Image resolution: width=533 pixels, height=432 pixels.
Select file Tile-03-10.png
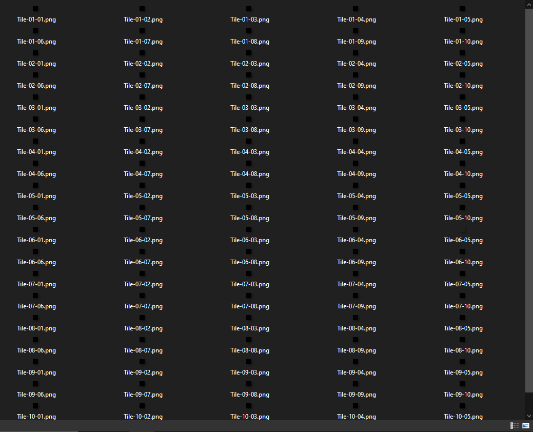point(463,130)
